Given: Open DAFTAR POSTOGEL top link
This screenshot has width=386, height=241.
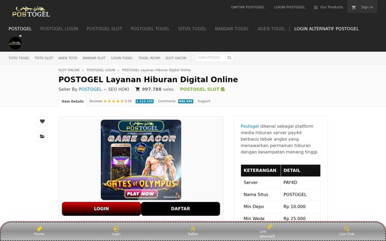Looking at the screenshot, I should [x=248, y=7].
